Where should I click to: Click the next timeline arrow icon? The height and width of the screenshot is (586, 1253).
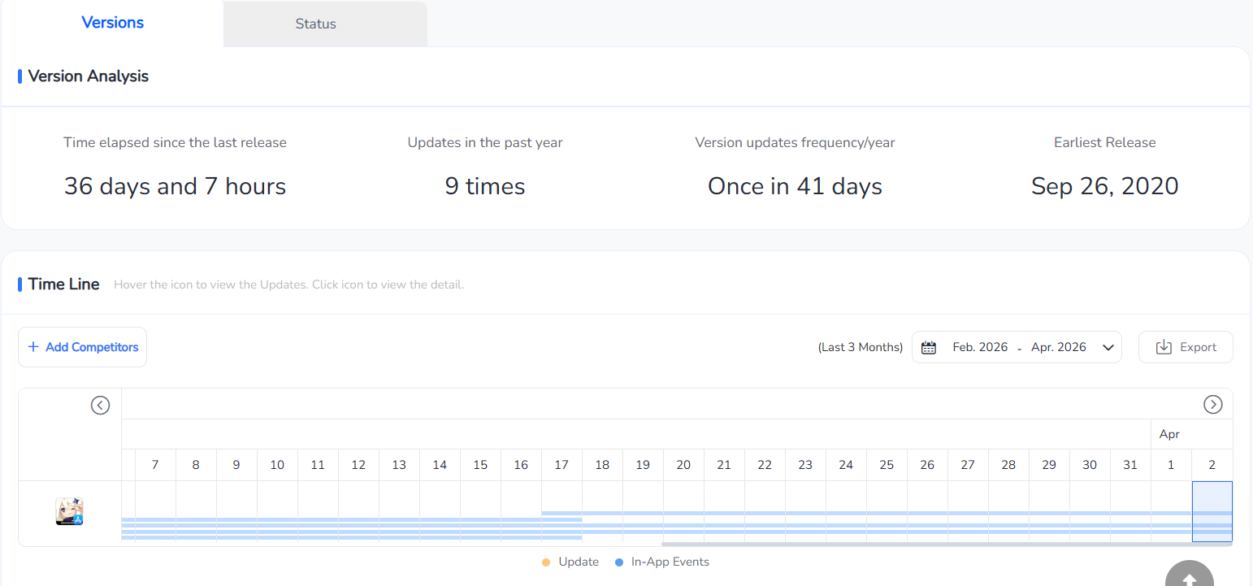tap(1212, 405)
